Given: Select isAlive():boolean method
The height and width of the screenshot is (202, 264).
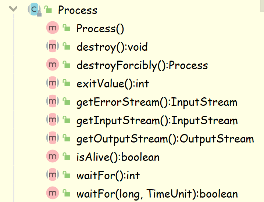Looking at the screenshot, I should point(118,157).
